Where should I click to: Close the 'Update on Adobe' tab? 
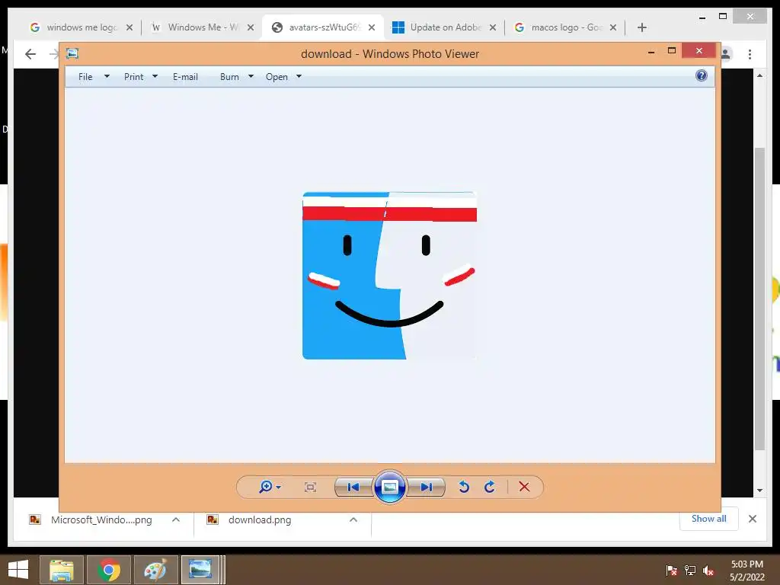pos(493,27)
